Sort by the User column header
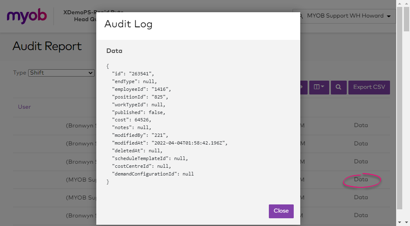The width and height of the screenshot is (410, 226). pyautogui.click(x=24, y=107)
